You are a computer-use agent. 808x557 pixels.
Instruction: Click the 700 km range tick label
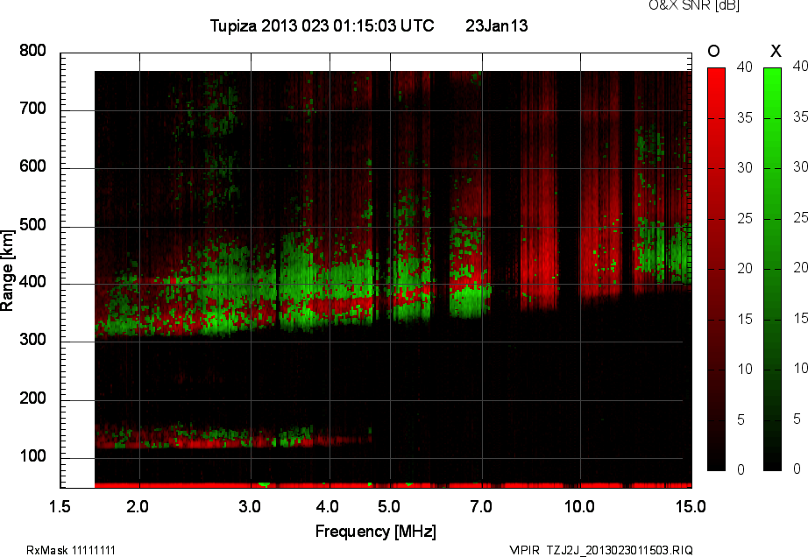pos(32,109)
